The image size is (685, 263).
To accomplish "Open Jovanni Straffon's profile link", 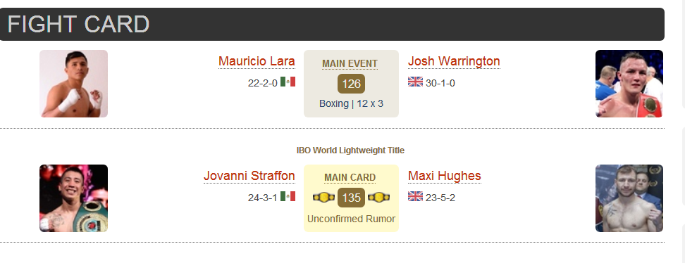I will click(249, 176).
